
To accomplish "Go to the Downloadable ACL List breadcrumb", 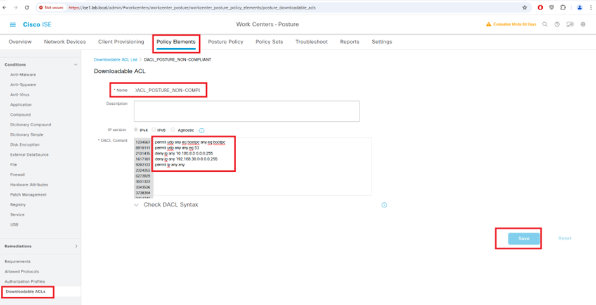I will [x=115, y=60].
